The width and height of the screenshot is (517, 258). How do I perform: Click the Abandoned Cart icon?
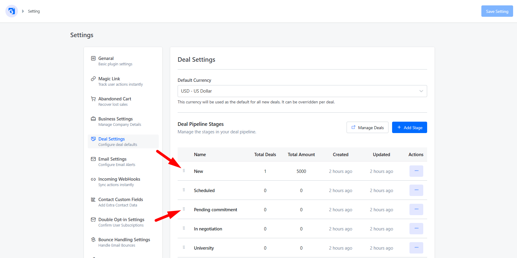93,99
